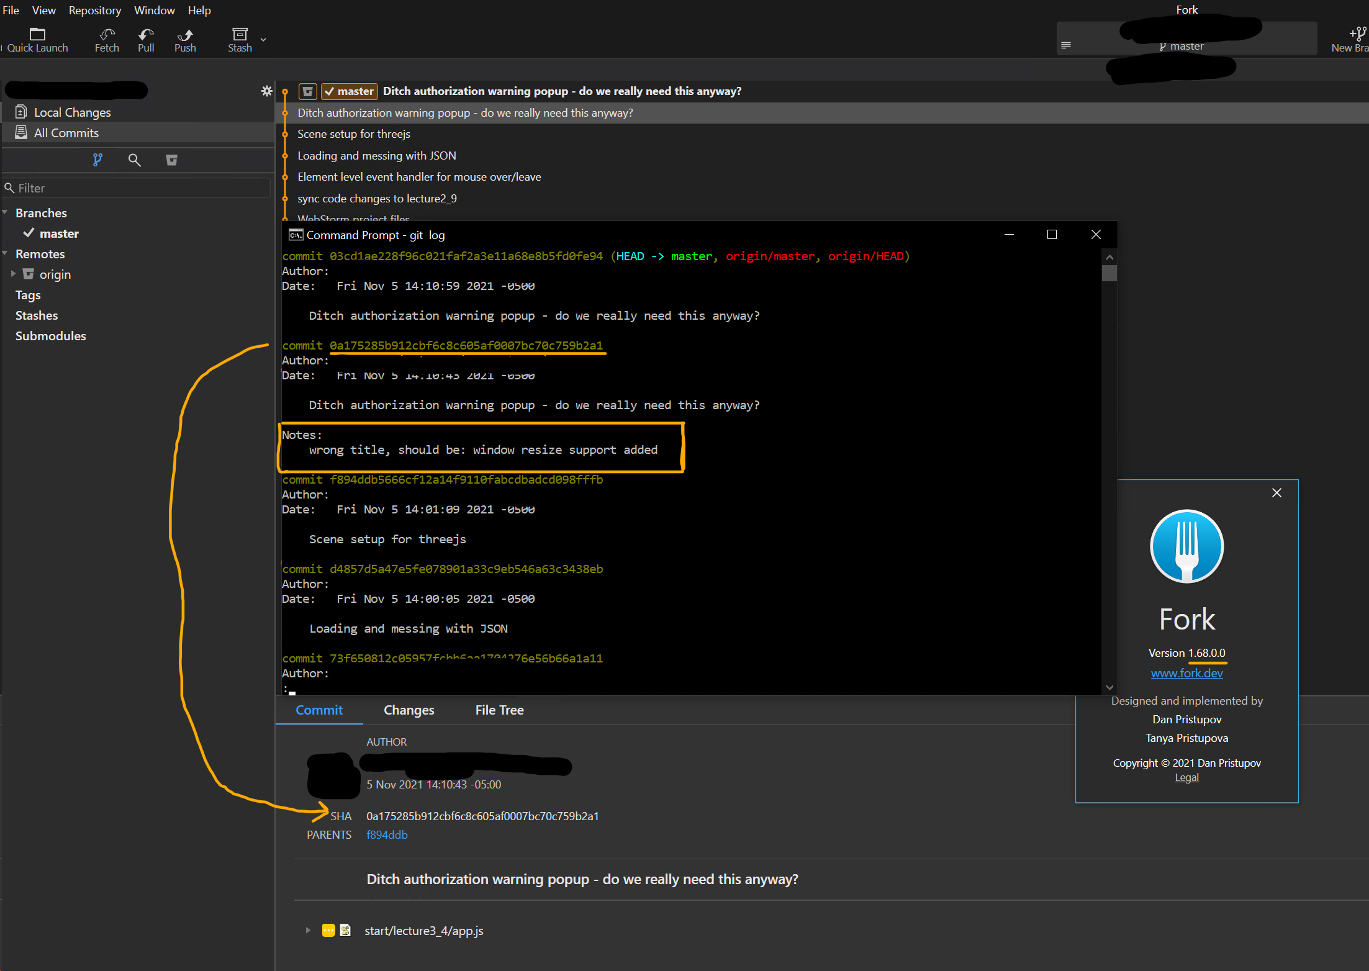The image size is (1369, 971).
Task: Click the sidebar Filter input field
Action: [137, 187]
